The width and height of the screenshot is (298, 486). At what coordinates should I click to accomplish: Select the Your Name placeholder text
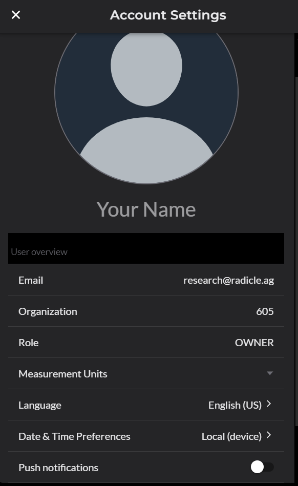point(146,209)
